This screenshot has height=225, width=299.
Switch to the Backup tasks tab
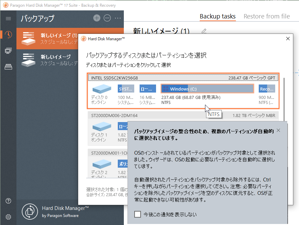coord(217,16)
